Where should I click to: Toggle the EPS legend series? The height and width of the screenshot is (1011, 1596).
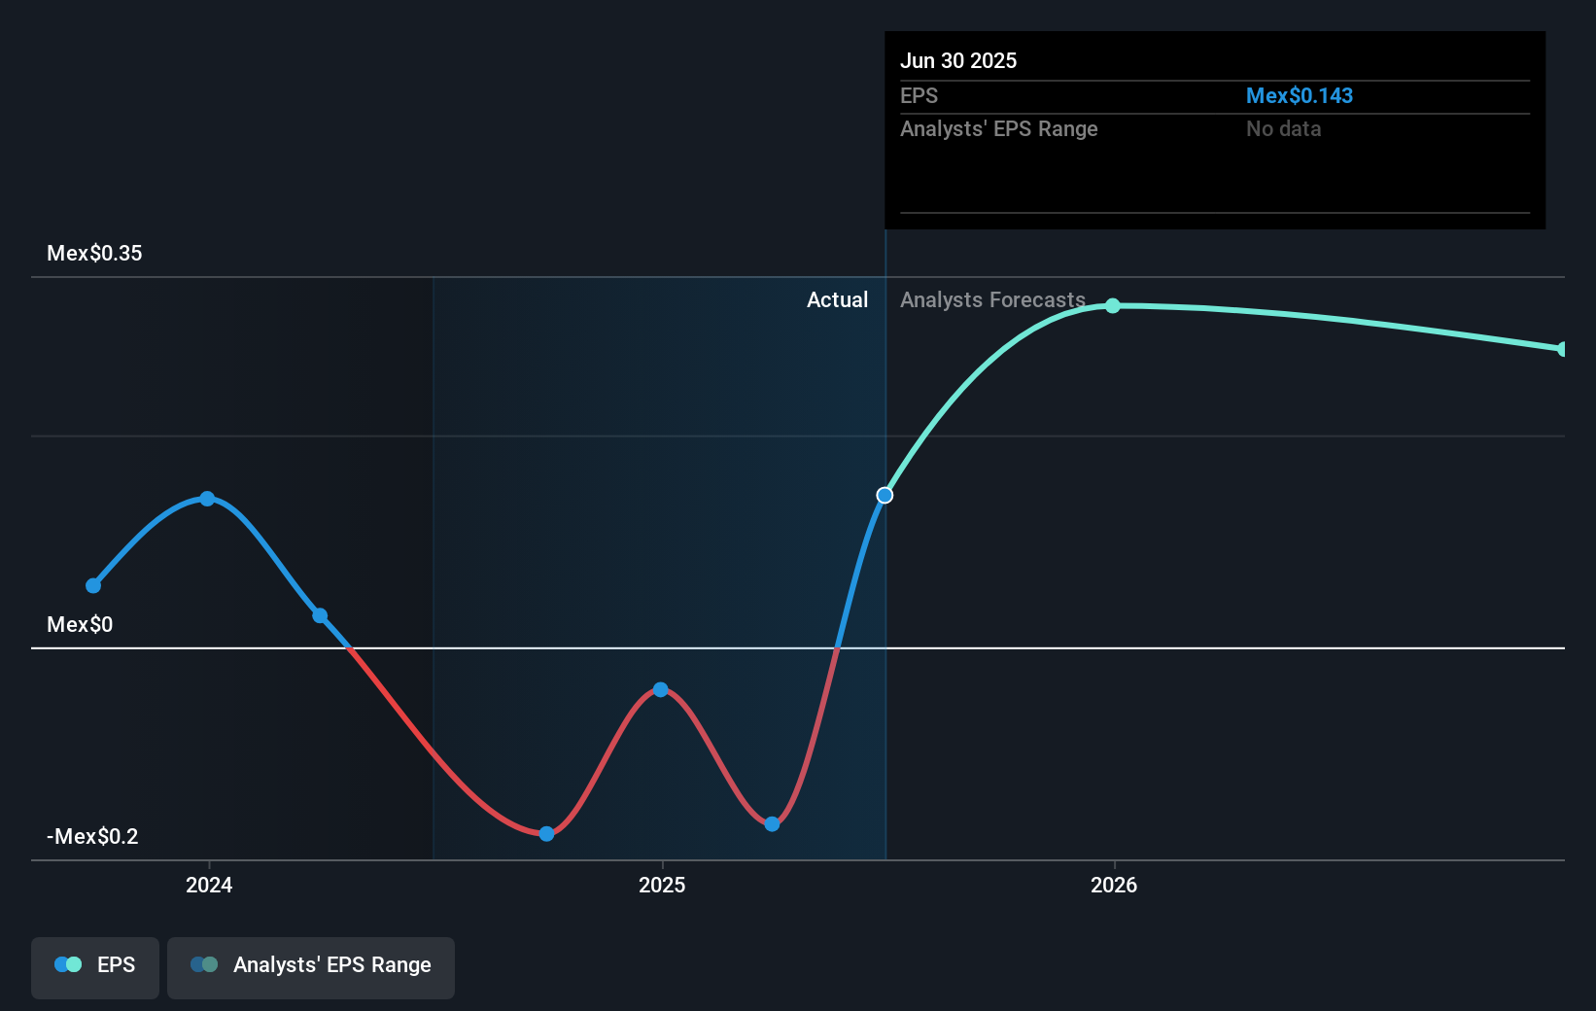(x=95, y=967)
